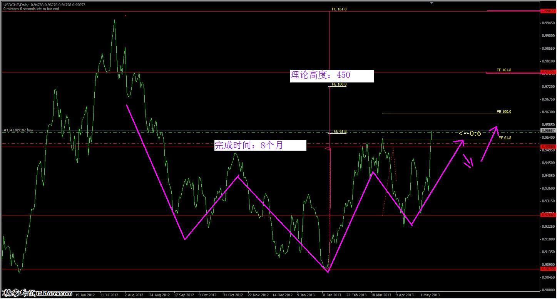This screenshot has width=557, height=299.
Task: Click the 0.97200 price scale label
Action: (549, 87)
